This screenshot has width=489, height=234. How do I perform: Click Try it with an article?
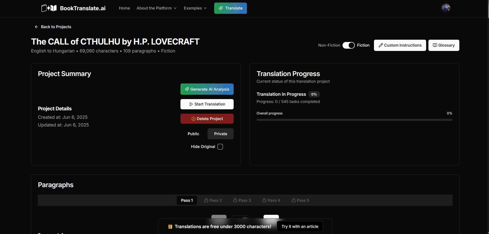coord(300,227)
